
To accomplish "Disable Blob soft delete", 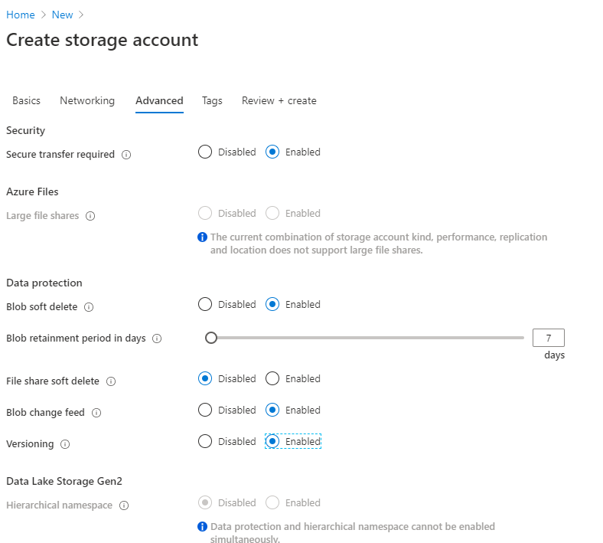I will (x=205, y=304).
